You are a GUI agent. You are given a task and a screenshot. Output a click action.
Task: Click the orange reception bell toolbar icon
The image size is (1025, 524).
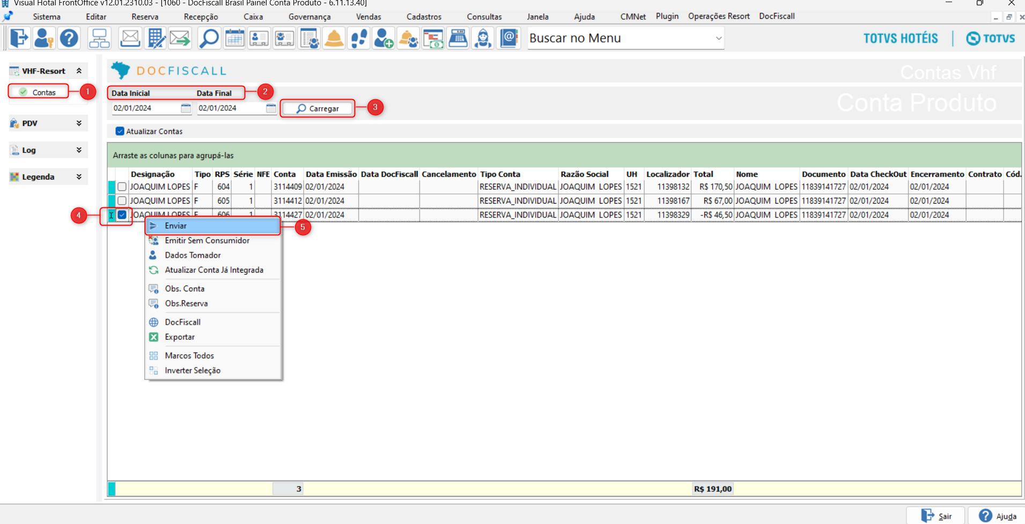334,38
